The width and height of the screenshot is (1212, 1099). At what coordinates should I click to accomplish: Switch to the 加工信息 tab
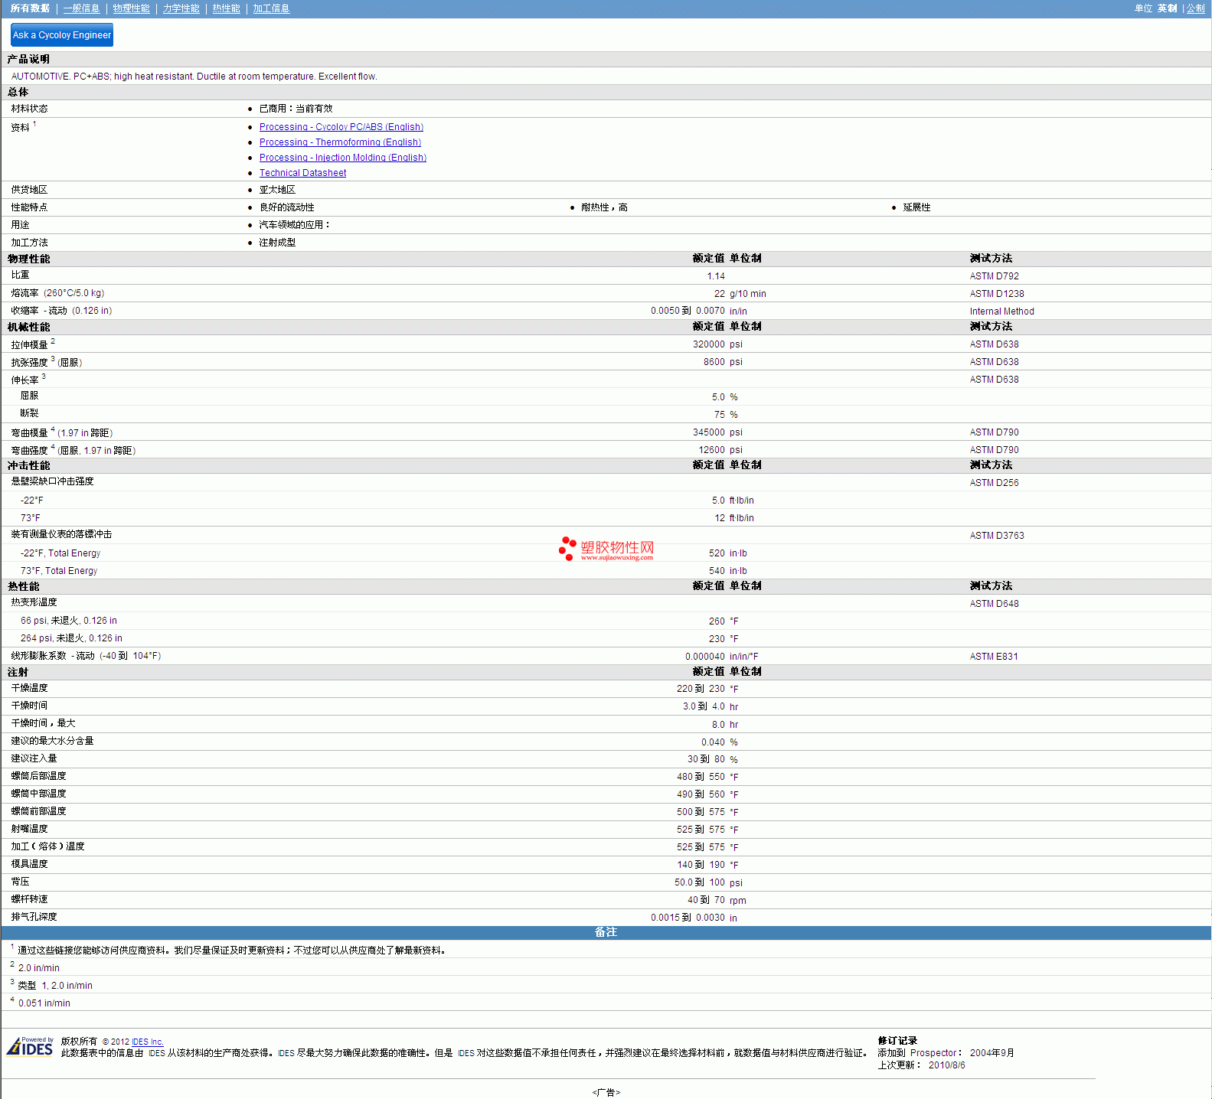(x=271, y=8)
